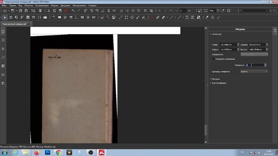Viewport: 278px width, 156px height.
Task: Click the Слева value field
Action: pos(228,45)
